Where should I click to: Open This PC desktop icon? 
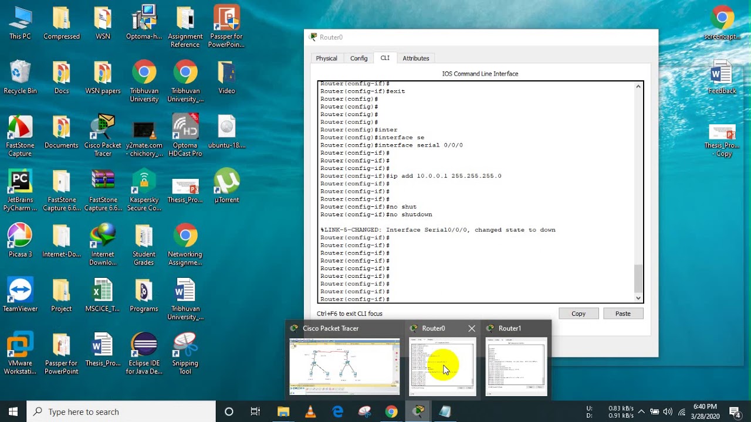[20, 23]
